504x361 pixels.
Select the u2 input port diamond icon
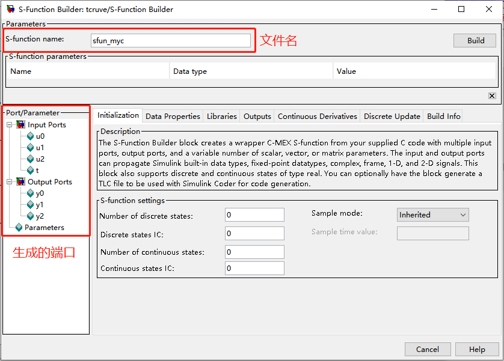[31, 159]
